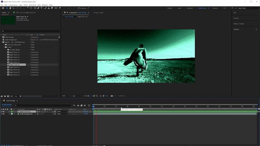Viewport: 260px width, 146px height.
Task: Select the Zoom magnifier tool
Action: (x=13, y=8)
